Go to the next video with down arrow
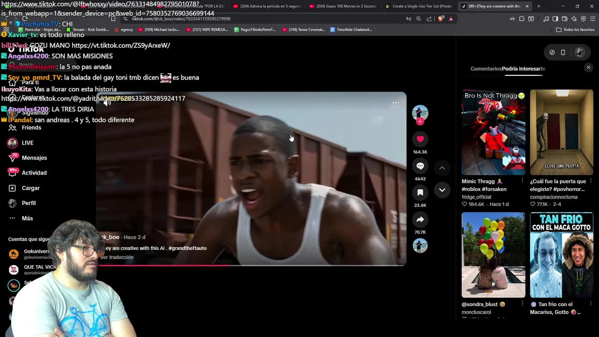The height and width of the screenshot is (337, 599). 442,190
